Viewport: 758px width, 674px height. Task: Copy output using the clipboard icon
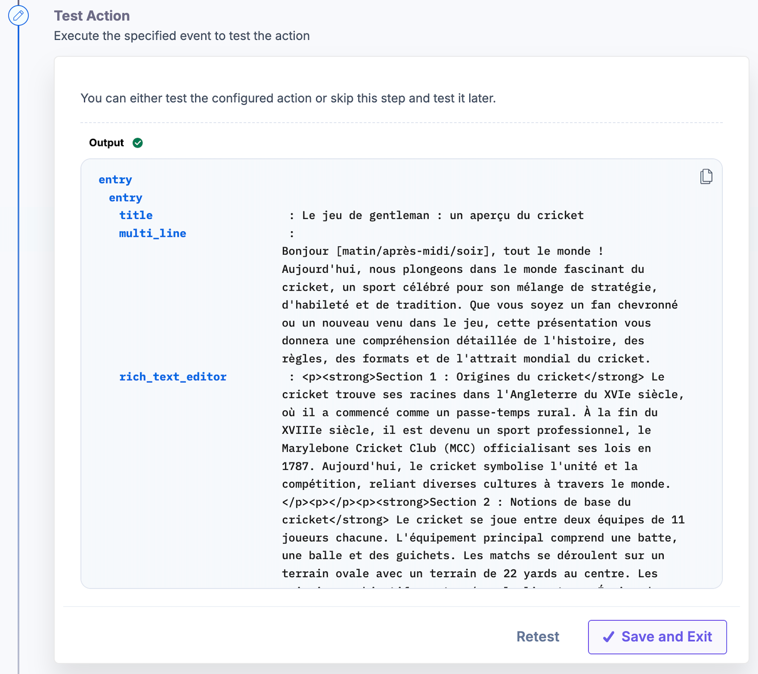click(706, 176)
